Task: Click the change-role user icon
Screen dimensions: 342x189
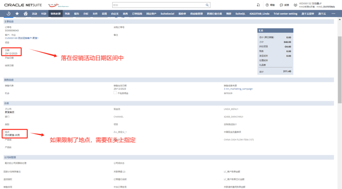Action: point(295,5)
